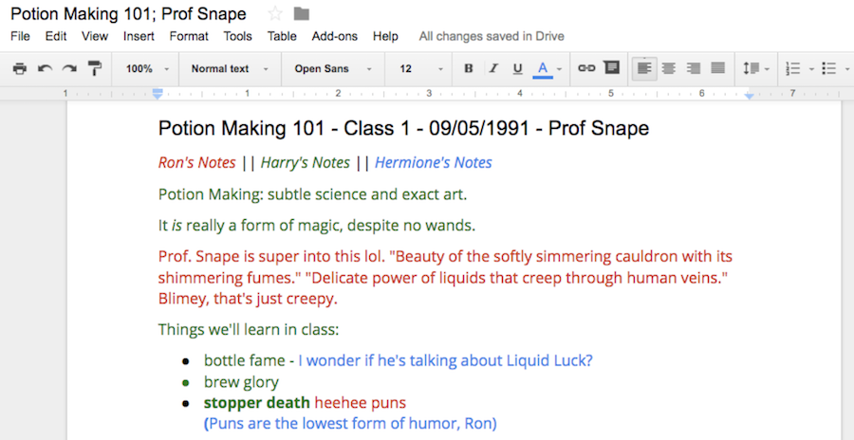
Task: Click the bullet item 'brew glory'
Action: 241,382
